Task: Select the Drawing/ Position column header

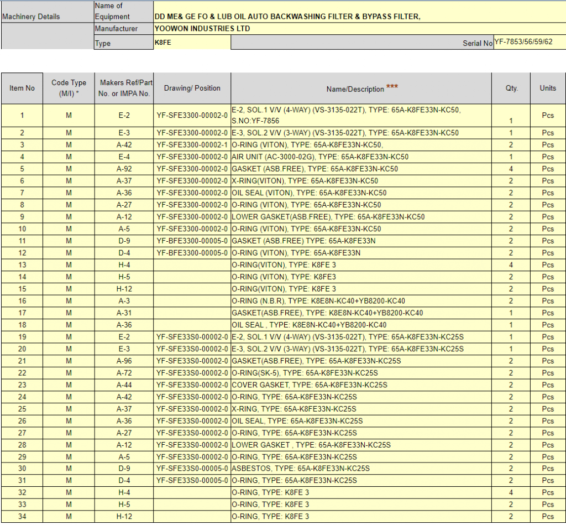Action: point(192,89)
